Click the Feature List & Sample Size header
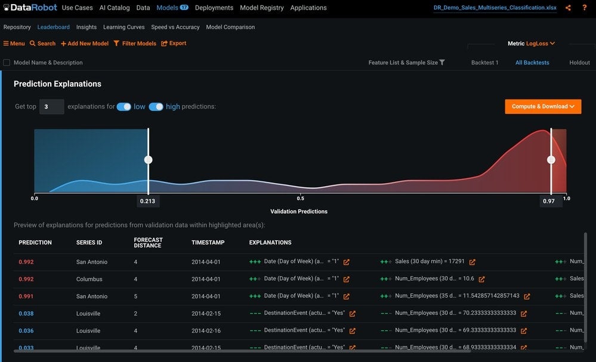 (x=403, y=62)
